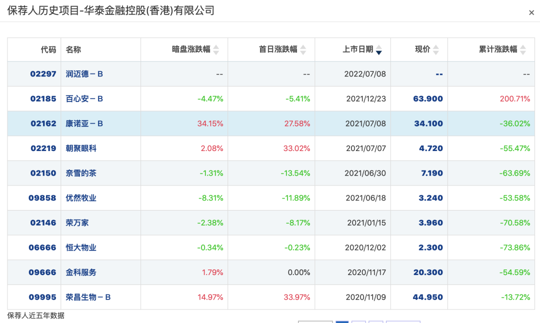This screenshot has height=323, width=540.
Task: Open stock code 02162
Action: (x=43, y=123)
